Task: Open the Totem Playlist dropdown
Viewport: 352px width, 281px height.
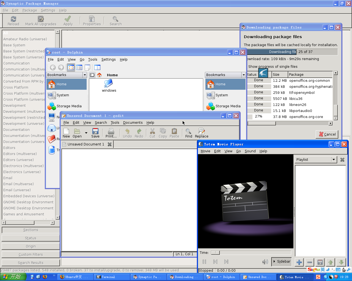Action: point(316,160)
